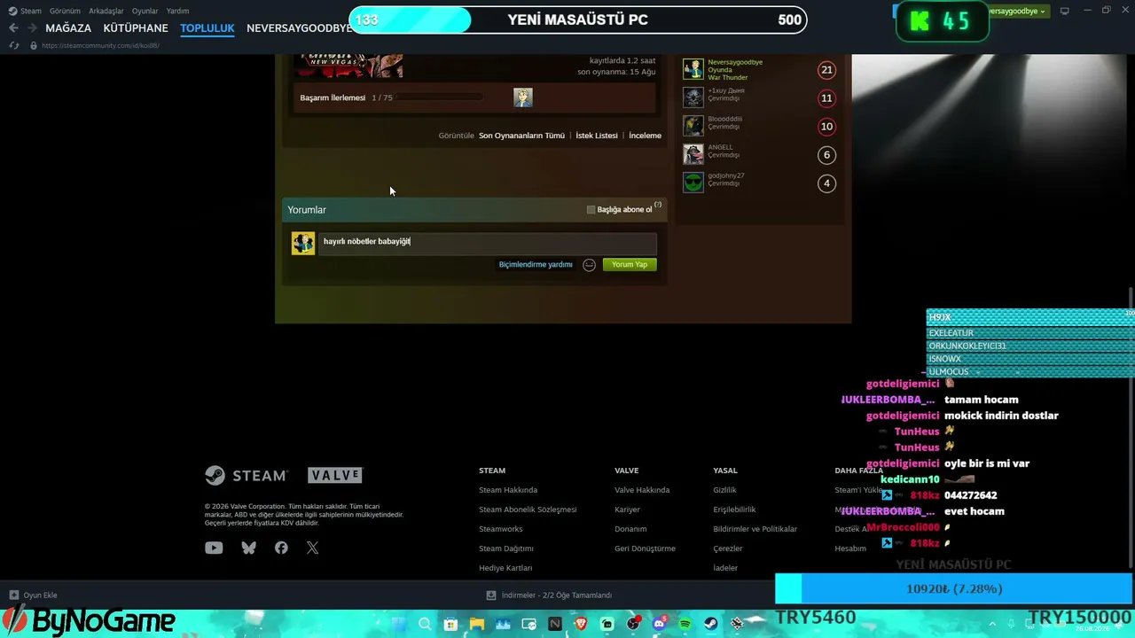This screenshot has height=638, width=1135.
Task: Click the Başarım İlerlemesi progress bar
Action: pos(439,97)
